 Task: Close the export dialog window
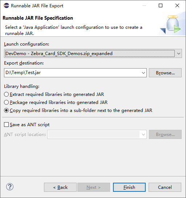point(177,5)
